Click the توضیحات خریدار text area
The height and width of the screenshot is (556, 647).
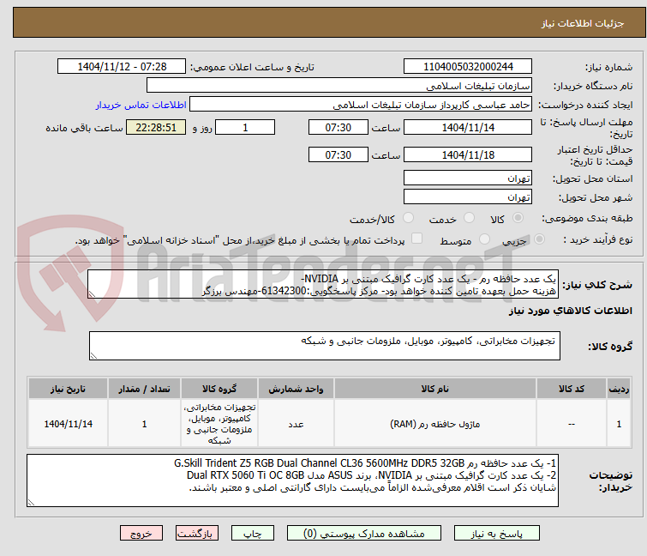[x=292, y=480]
